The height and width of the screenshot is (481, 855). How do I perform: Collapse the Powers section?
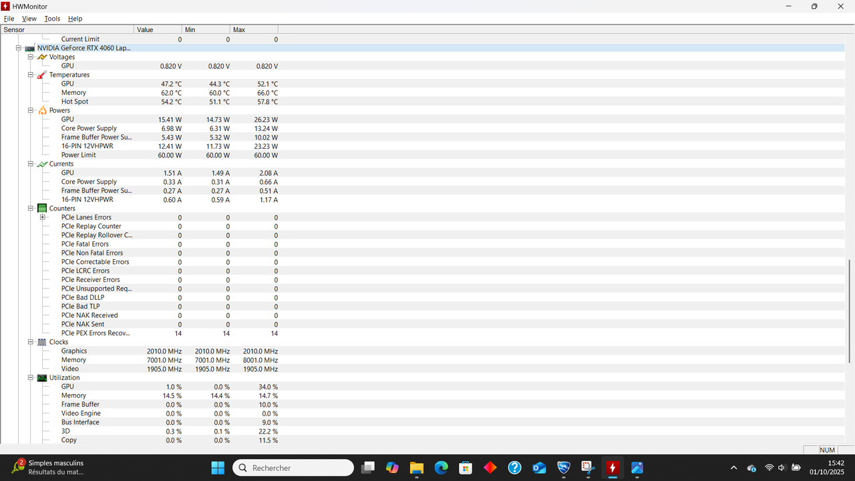(x=31, y=110)
